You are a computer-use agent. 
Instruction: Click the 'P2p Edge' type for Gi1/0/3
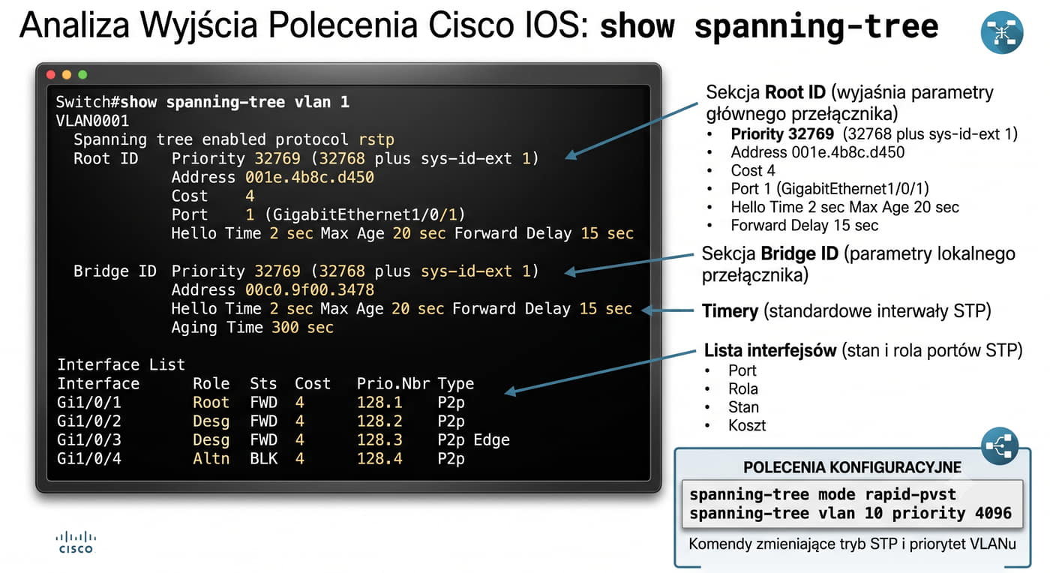[473, 440]
